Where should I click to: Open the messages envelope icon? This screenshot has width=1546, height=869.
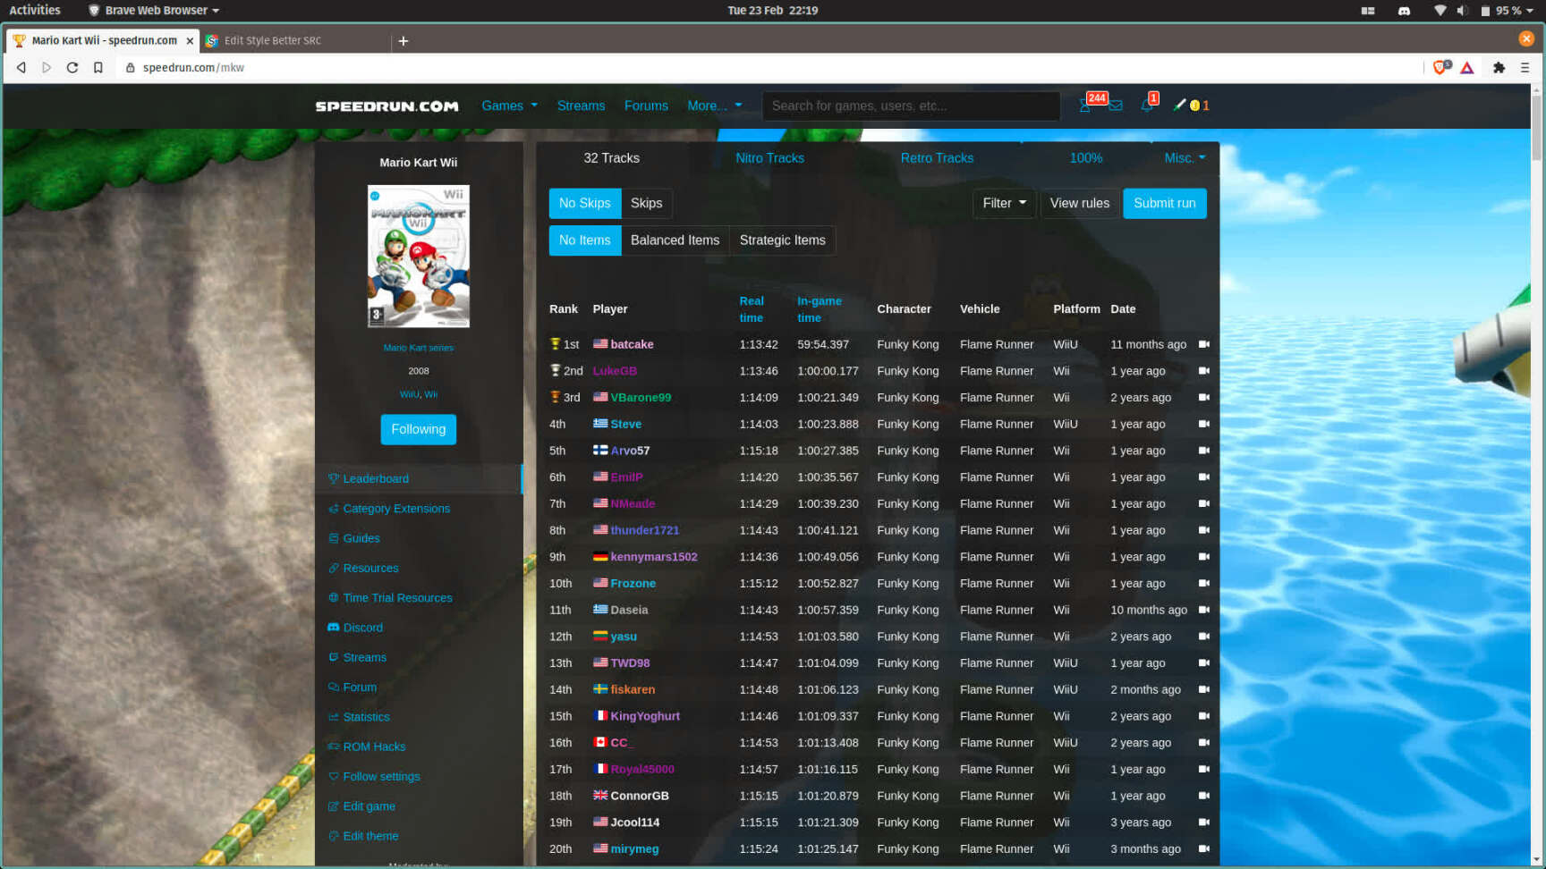tap(1116, 105)
